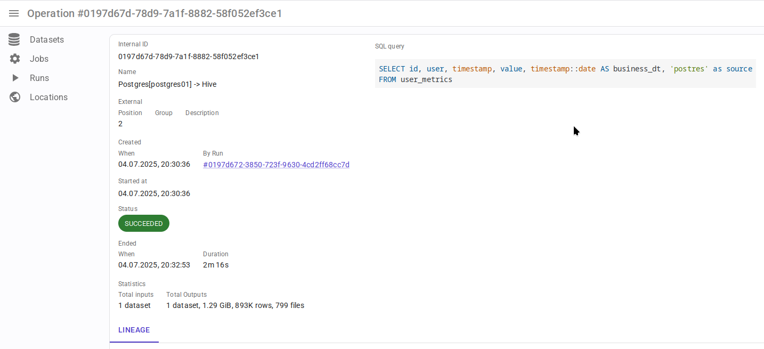The image size is (764, 349).
Task: Go to Jobs section
Action: tap(39, 59)
